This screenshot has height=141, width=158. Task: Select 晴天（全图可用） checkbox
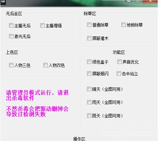(89, 89)
